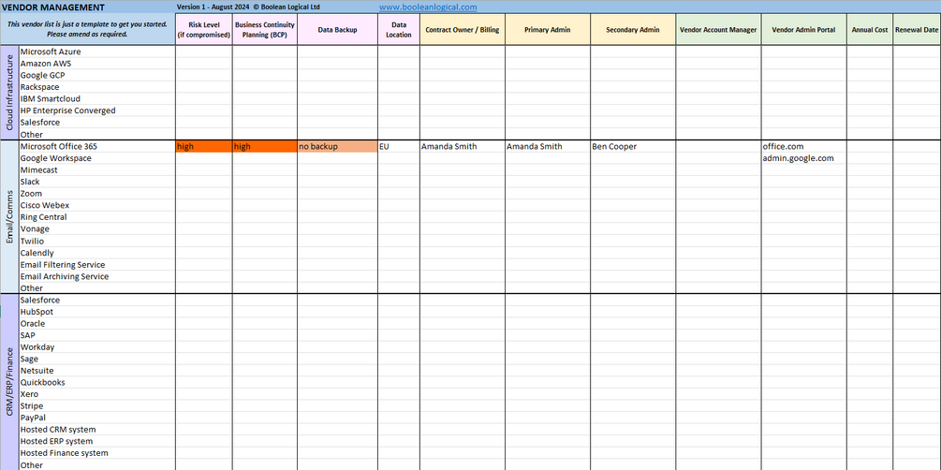Select the Twilio vendor cell
This screenshot has height=470, width=941.
tap(97, 241)
